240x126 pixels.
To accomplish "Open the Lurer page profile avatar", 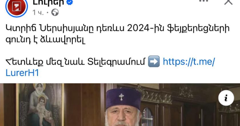I will pos(17,7).
